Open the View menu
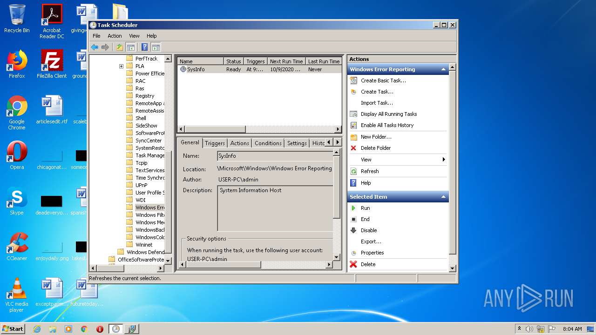 tap(134, 36)
